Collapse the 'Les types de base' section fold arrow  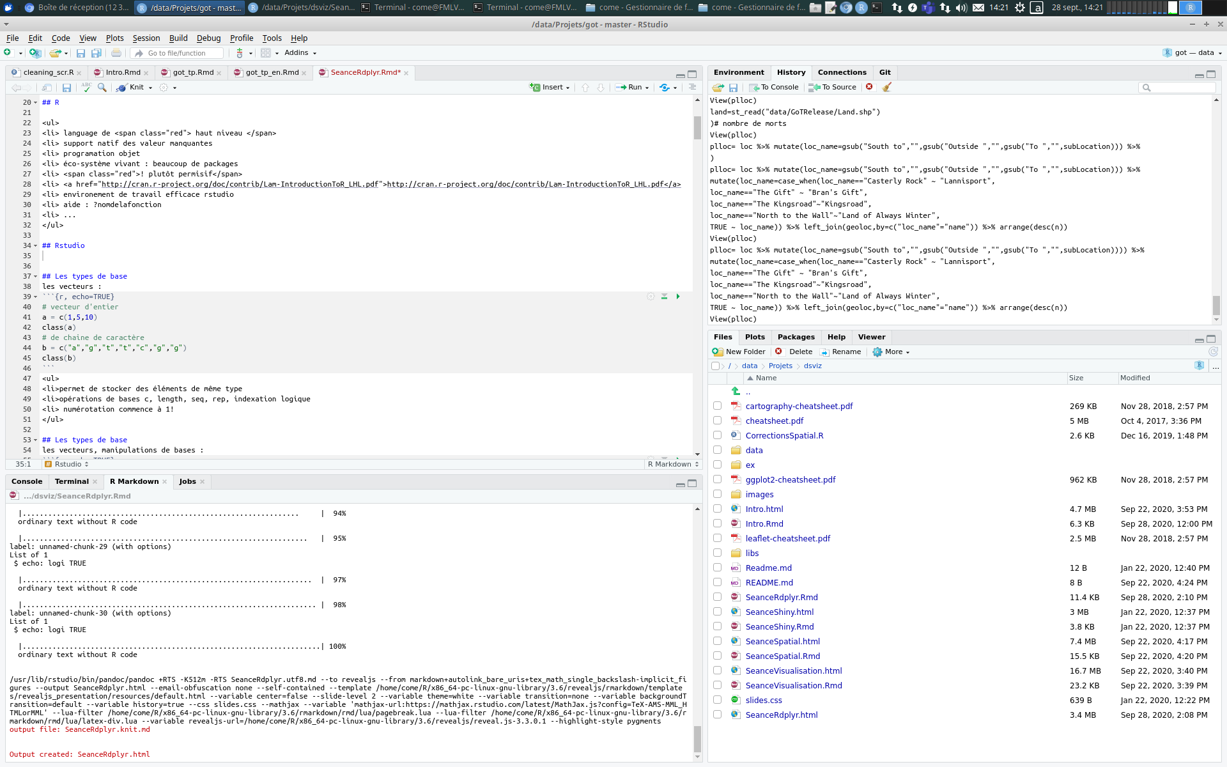(35, 277)
